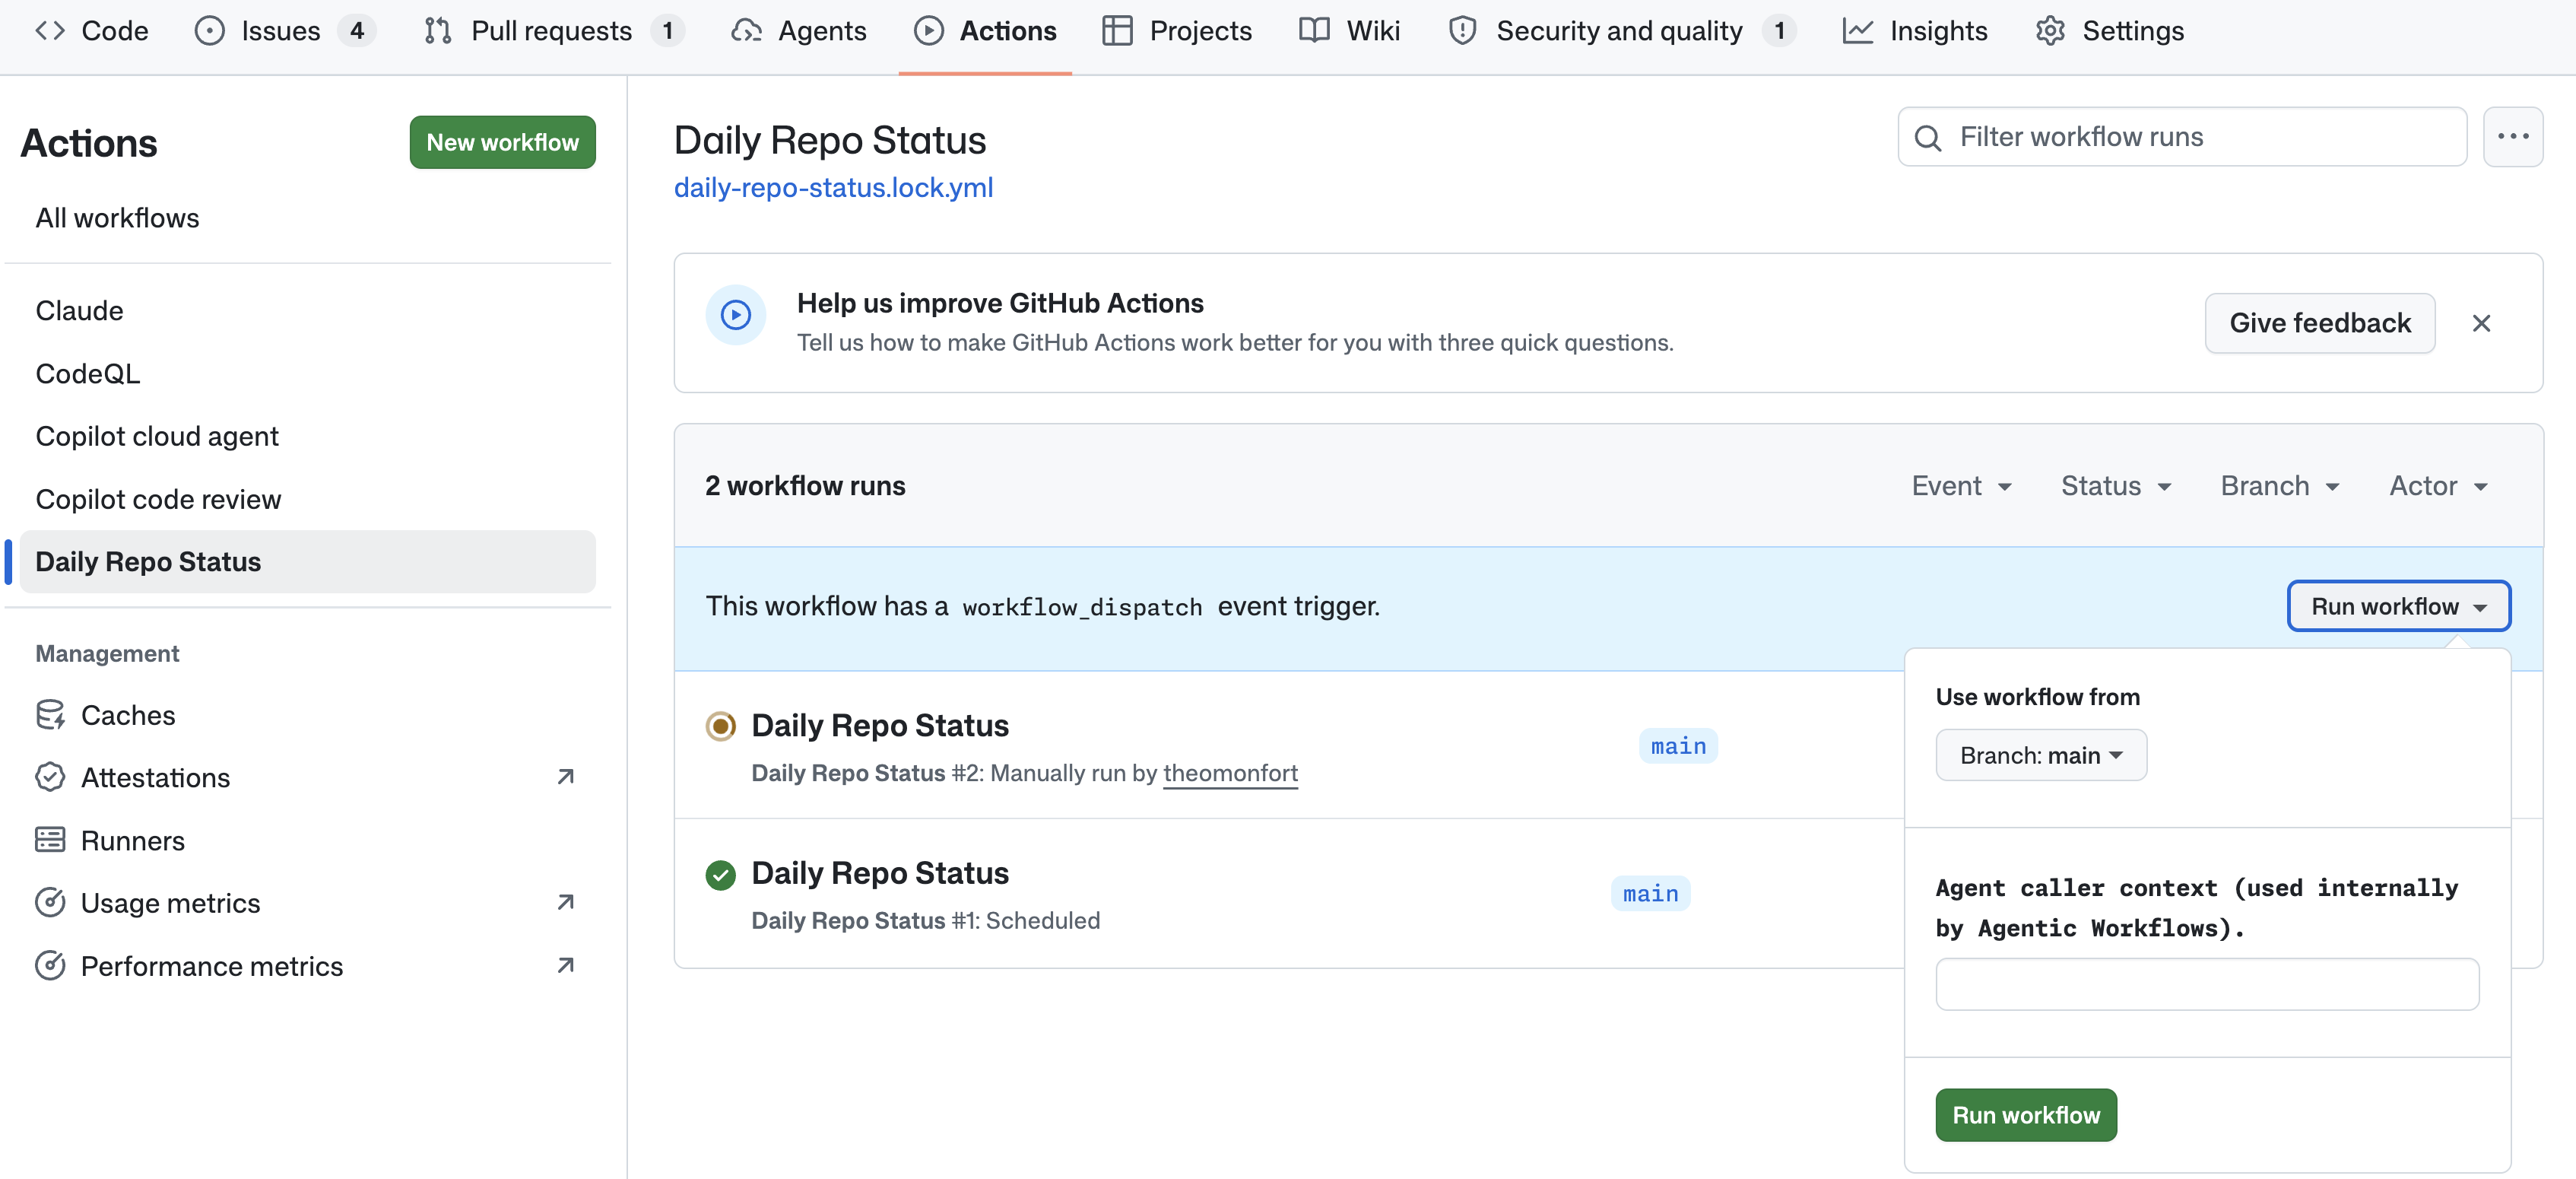Image resolution: width=2576 pixels, height=1179 pixels.
Task: Click the search magnifier icon in filter box
Action: point(1928,138)
